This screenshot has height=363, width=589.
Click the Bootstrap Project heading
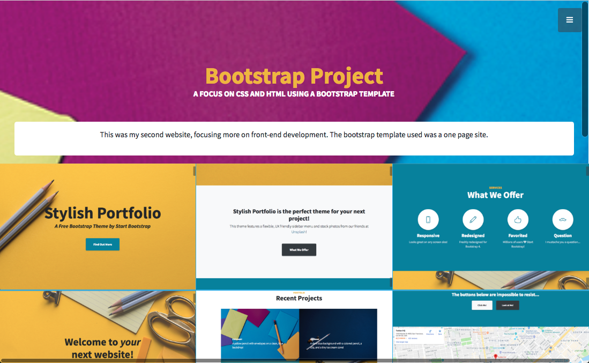[294, 76]
